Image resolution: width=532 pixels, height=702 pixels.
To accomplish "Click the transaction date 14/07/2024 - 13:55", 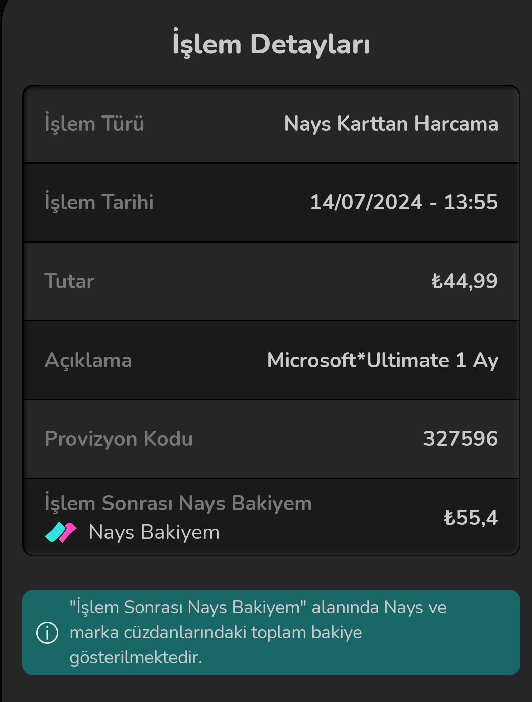I will point(403,202).
